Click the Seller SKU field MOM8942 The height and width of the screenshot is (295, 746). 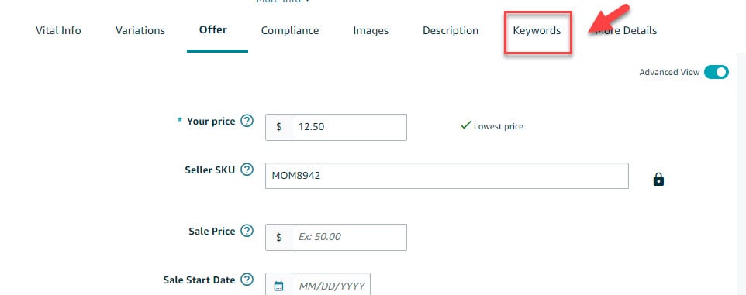pyautogui.click(x=447, y=176)
